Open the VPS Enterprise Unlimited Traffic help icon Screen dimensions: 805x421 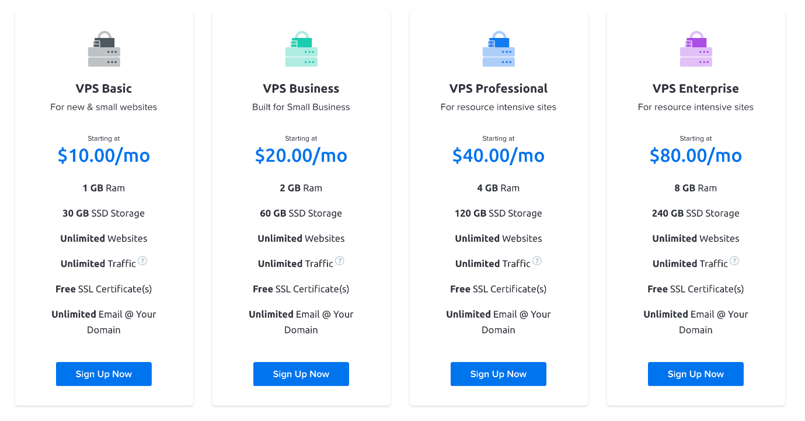[x=734, y=261]
